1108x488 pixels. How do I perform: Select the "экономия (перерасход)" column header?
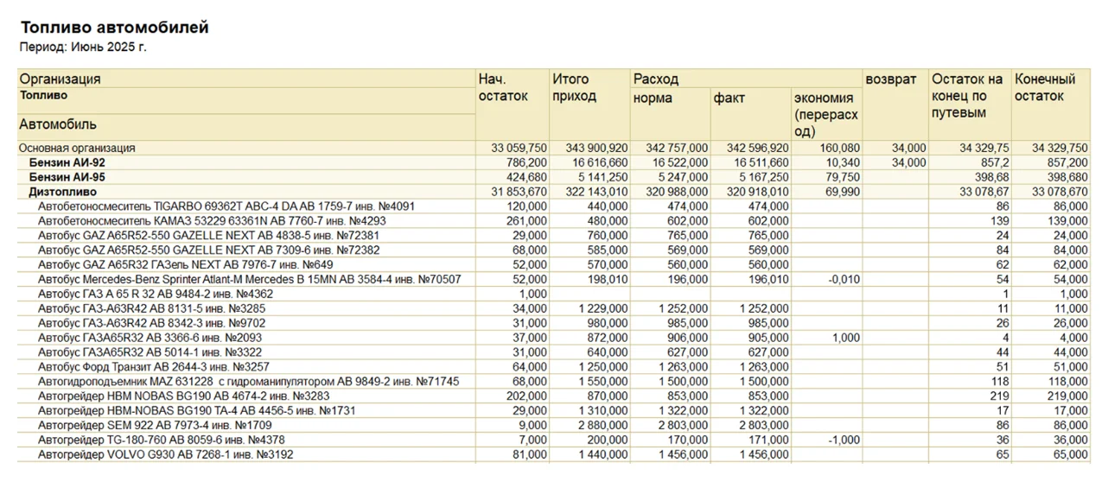(x=825, y=114)
